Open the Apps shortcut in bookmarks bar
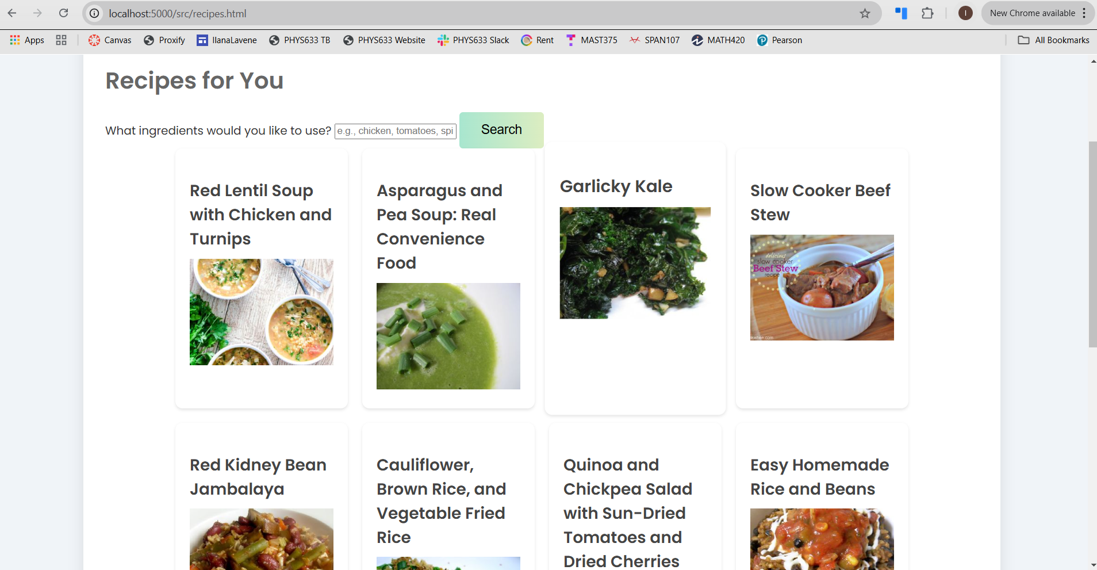Viewport: 1097px width, 570px height. point(27,40)
